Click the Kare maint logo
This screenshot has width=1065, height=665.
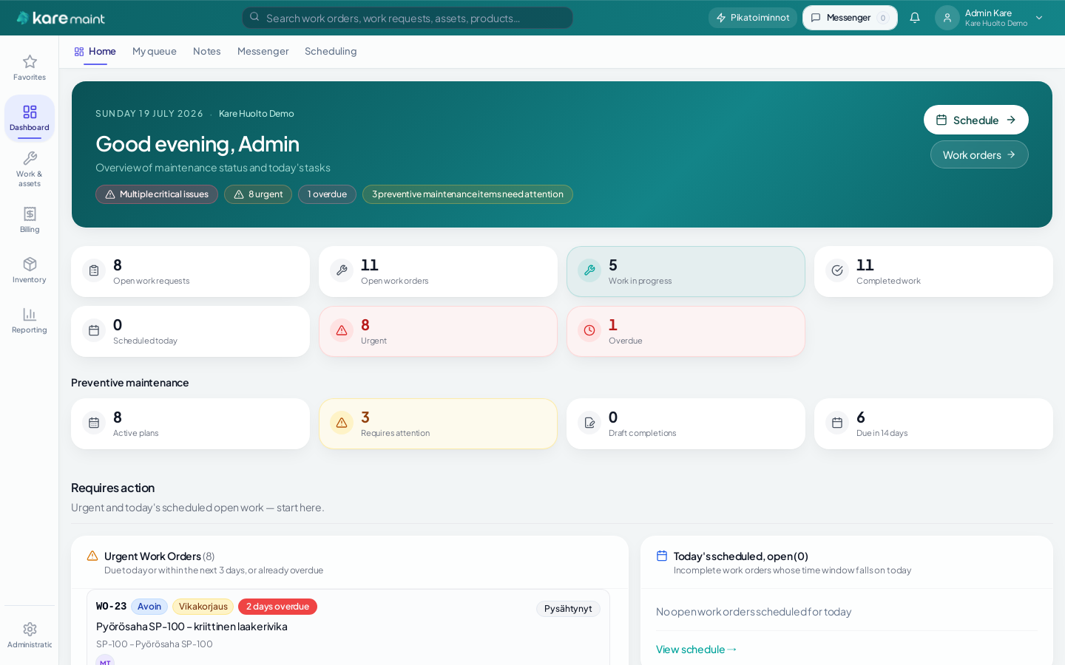click(61, 18)
